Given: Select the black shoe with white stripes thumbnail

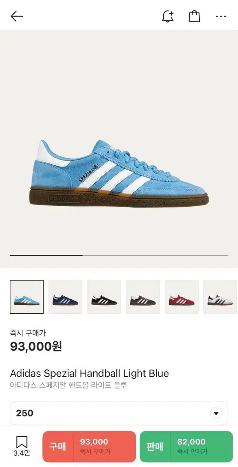Looking at the screenshot, I should [x=104, y=297].
